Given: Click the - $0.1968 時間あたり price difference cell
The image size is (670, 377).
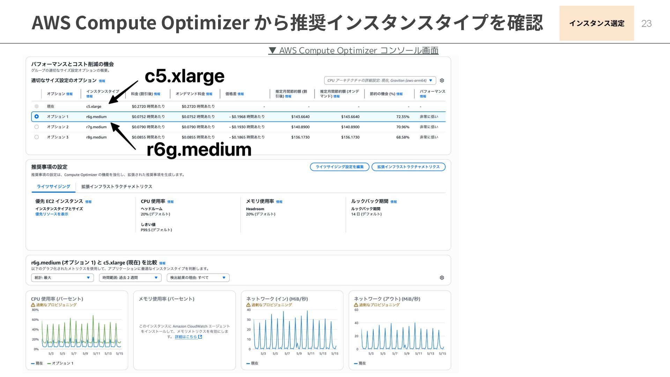Looking at the screenshot, I should click(247, 117).
